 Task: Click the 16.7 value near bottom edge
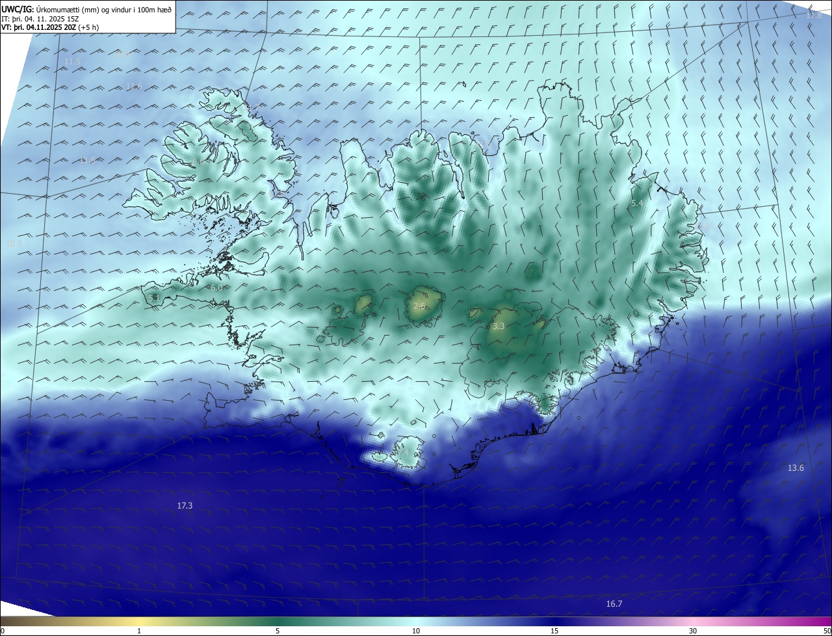coord(614,604)
